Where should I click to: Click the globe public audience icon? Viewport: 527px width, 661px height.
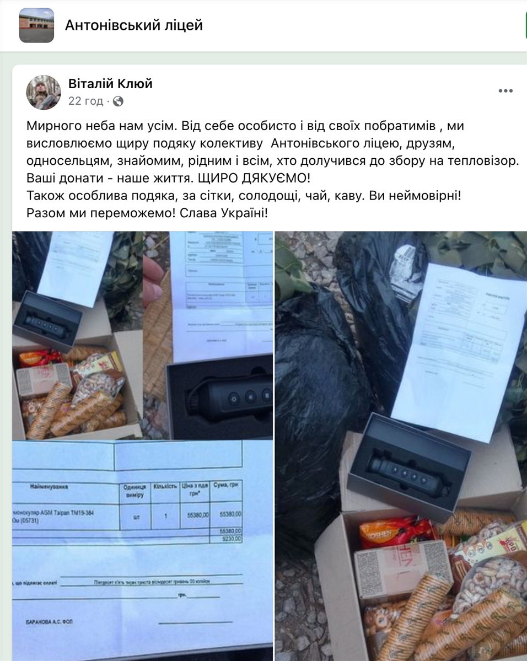(118, 101)
